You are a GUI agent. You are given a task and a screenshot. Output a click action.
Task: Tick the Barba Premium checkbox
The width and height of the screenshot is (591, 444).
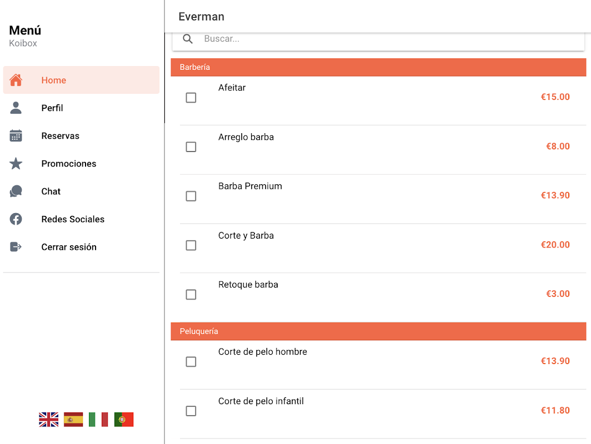click(191, 196)
